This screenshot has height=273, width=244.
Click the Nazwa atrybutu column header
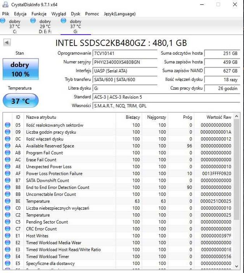[x=70, y=117]
